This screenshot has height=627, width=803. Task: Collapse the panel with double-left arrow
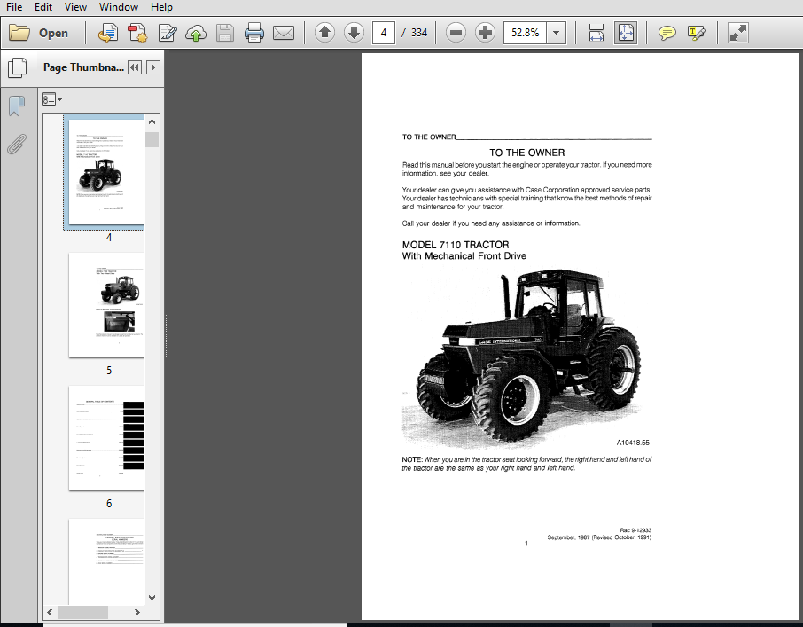click(135, 67)
